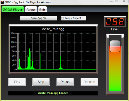Screen dimensions: 129x101
Task: Enable the Loop / Repeat checkbox
Action: pos(62,18)
